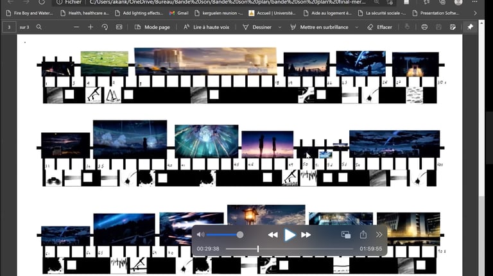Toggle pin toolbar icon

(x=471, y=27)
